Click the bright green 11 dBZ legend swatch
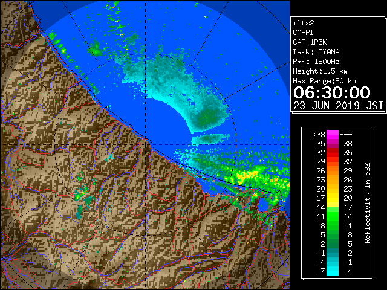Viewport: 387px width, 290px height. pyautogui.click(x=333, y=216)
